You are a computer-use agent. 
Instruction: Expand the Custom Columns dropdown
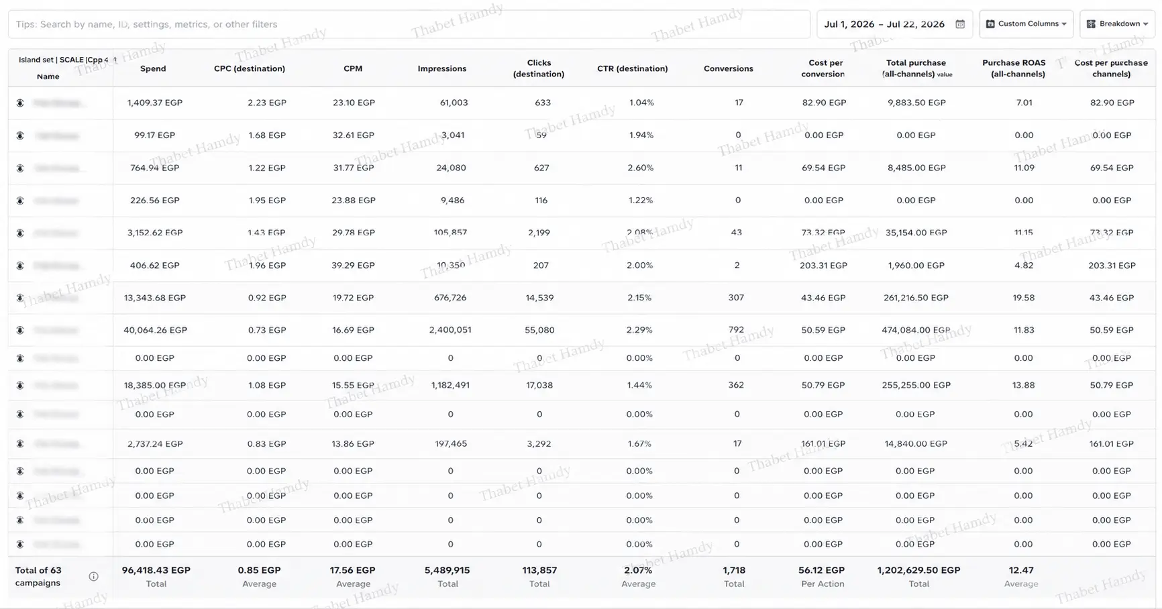[x=1026, y=24]
